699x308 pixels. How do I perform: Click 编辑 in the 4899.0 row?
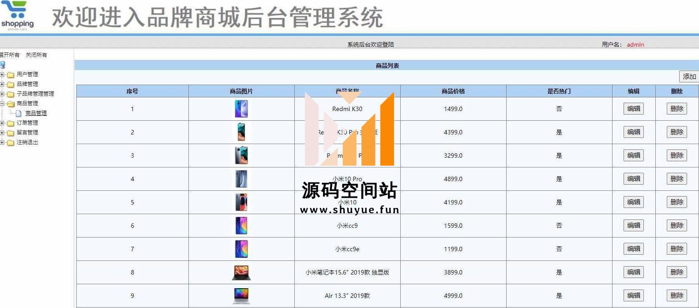click(x=634, y=179)
